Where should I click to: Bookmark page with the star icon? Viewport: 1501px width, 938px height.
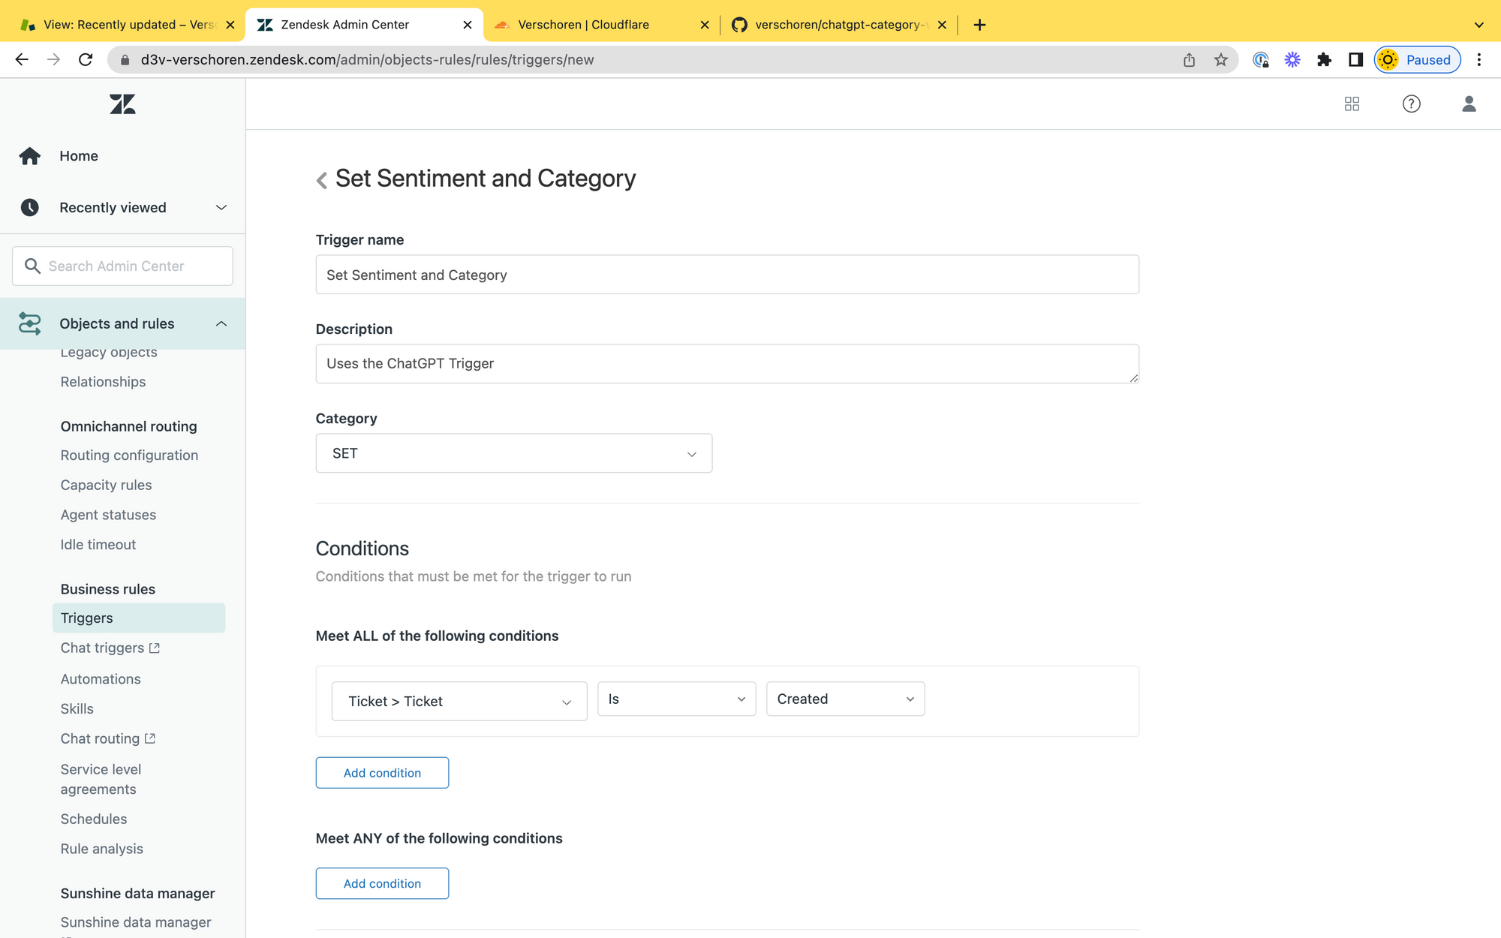1221,60
